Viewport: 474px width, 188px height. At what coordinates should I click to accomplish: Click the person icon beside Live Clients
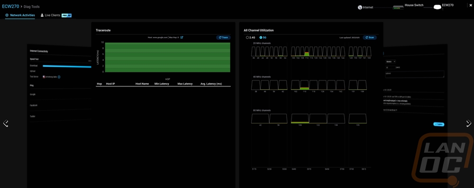[x=42, y=15]
